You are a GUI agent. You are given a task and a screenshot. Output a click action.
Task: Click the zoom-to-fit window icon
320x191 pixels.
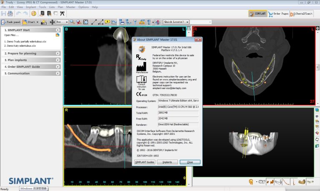[85, 22]
